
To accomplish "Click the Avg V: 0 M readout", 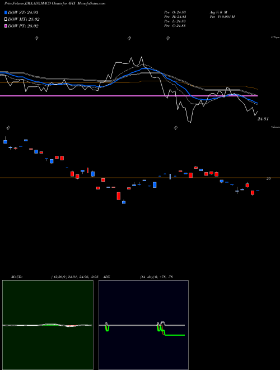I will point(218,12).
